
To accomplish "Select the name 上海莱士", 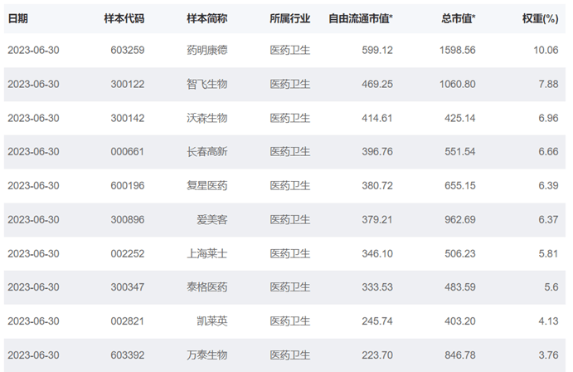I will [207, 254].
